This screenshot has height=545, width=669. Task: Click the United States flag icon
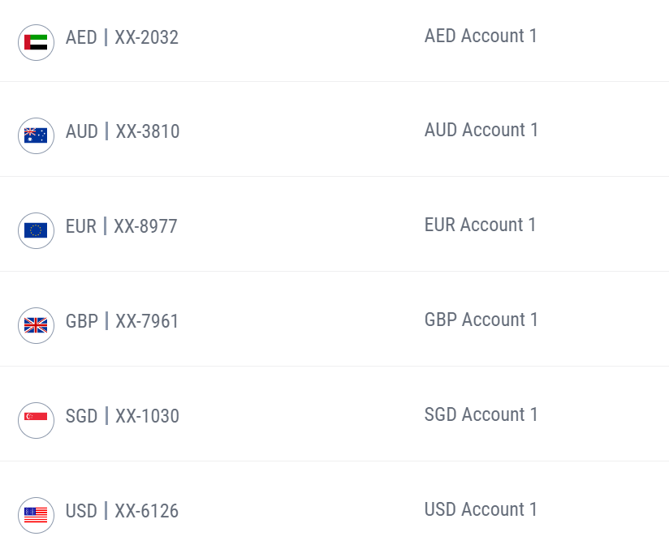(x=36, y=515)
